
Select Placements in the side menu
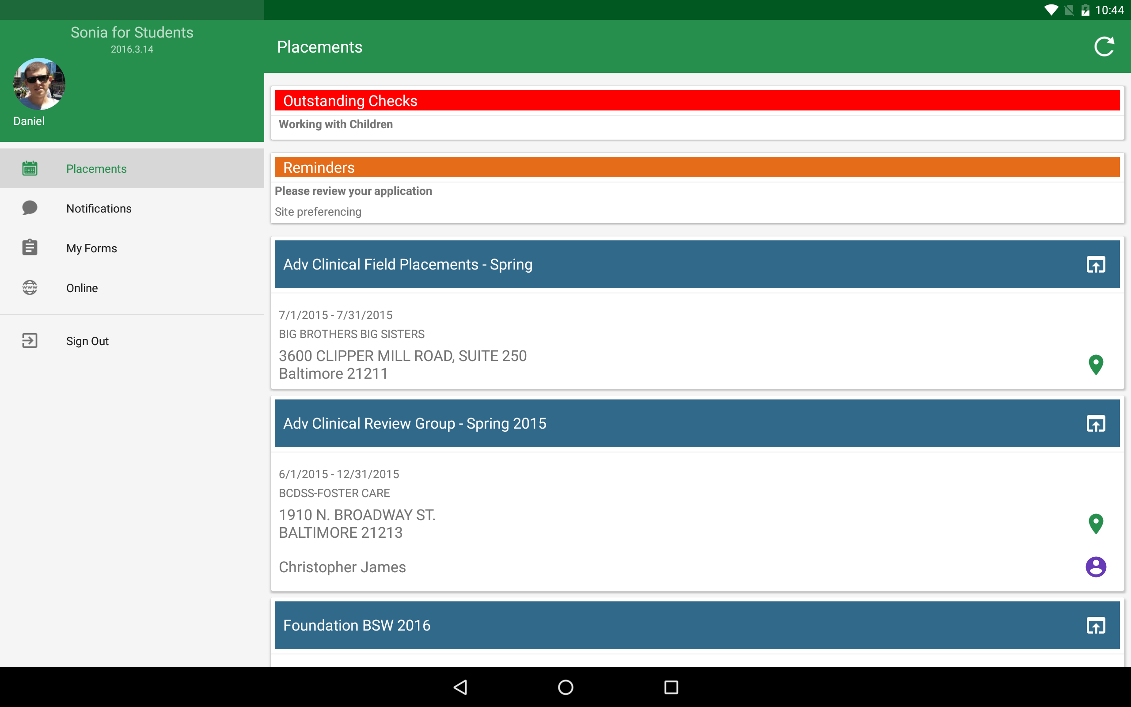(132, 168)
